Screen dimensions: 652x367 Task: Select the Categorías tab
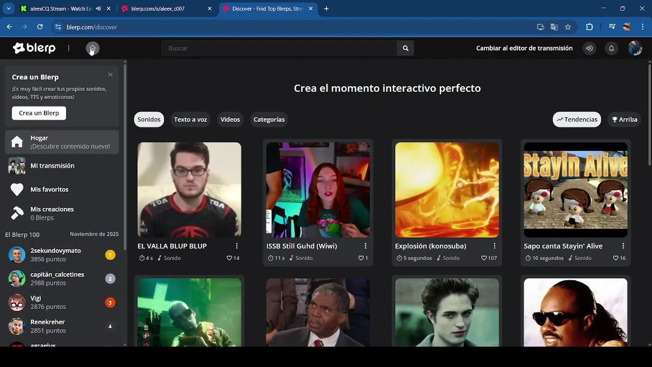(269, 119)
